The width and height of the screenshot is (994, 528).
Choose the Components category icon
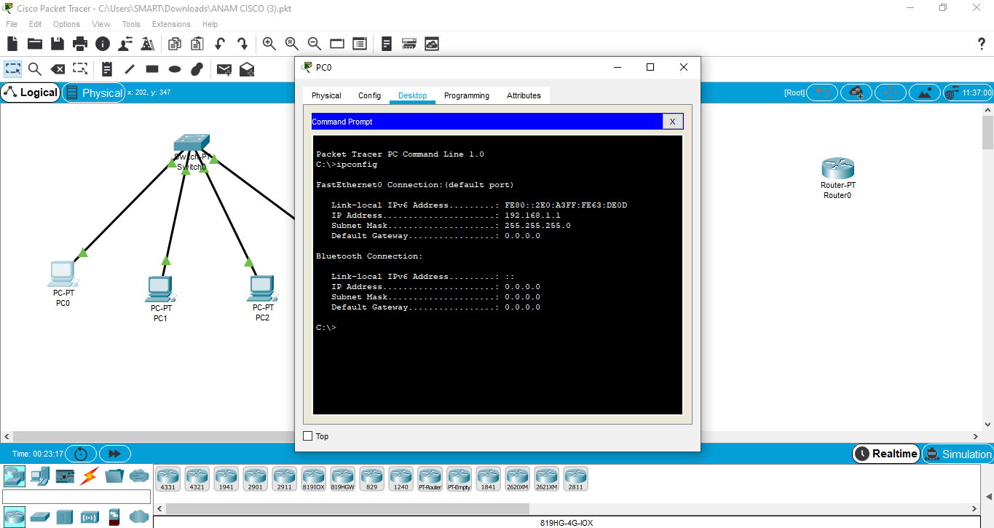coord(65,476)
